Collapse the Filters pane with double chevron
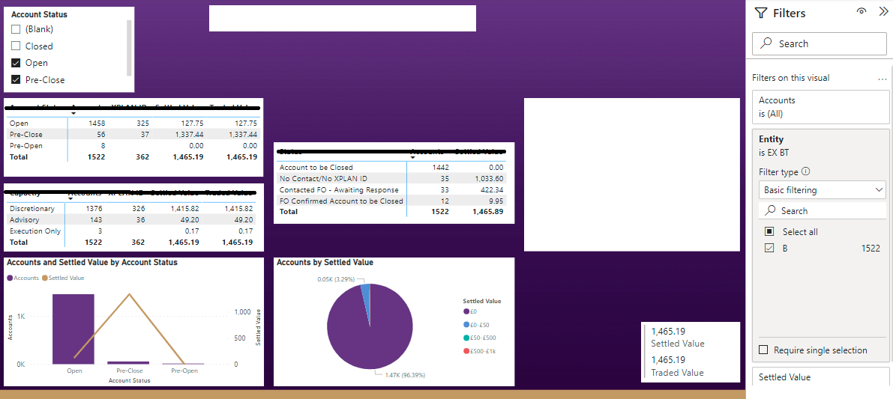Viewport: 893px width, 399px height. click(883, 11)
